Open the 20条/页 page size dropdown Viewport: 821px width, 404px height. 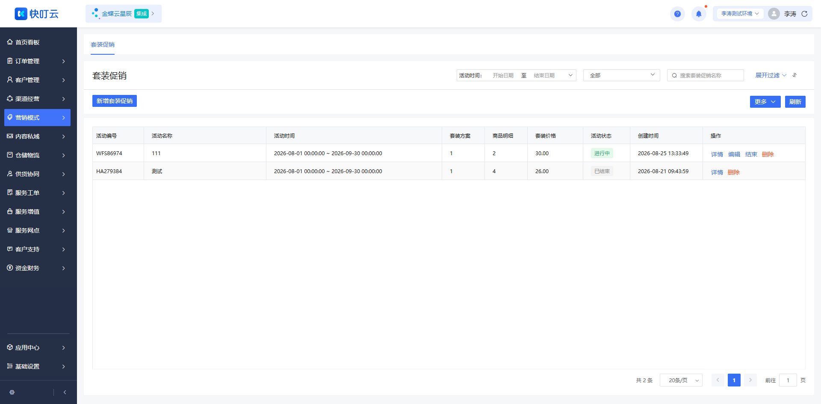(x=681, y=380)
